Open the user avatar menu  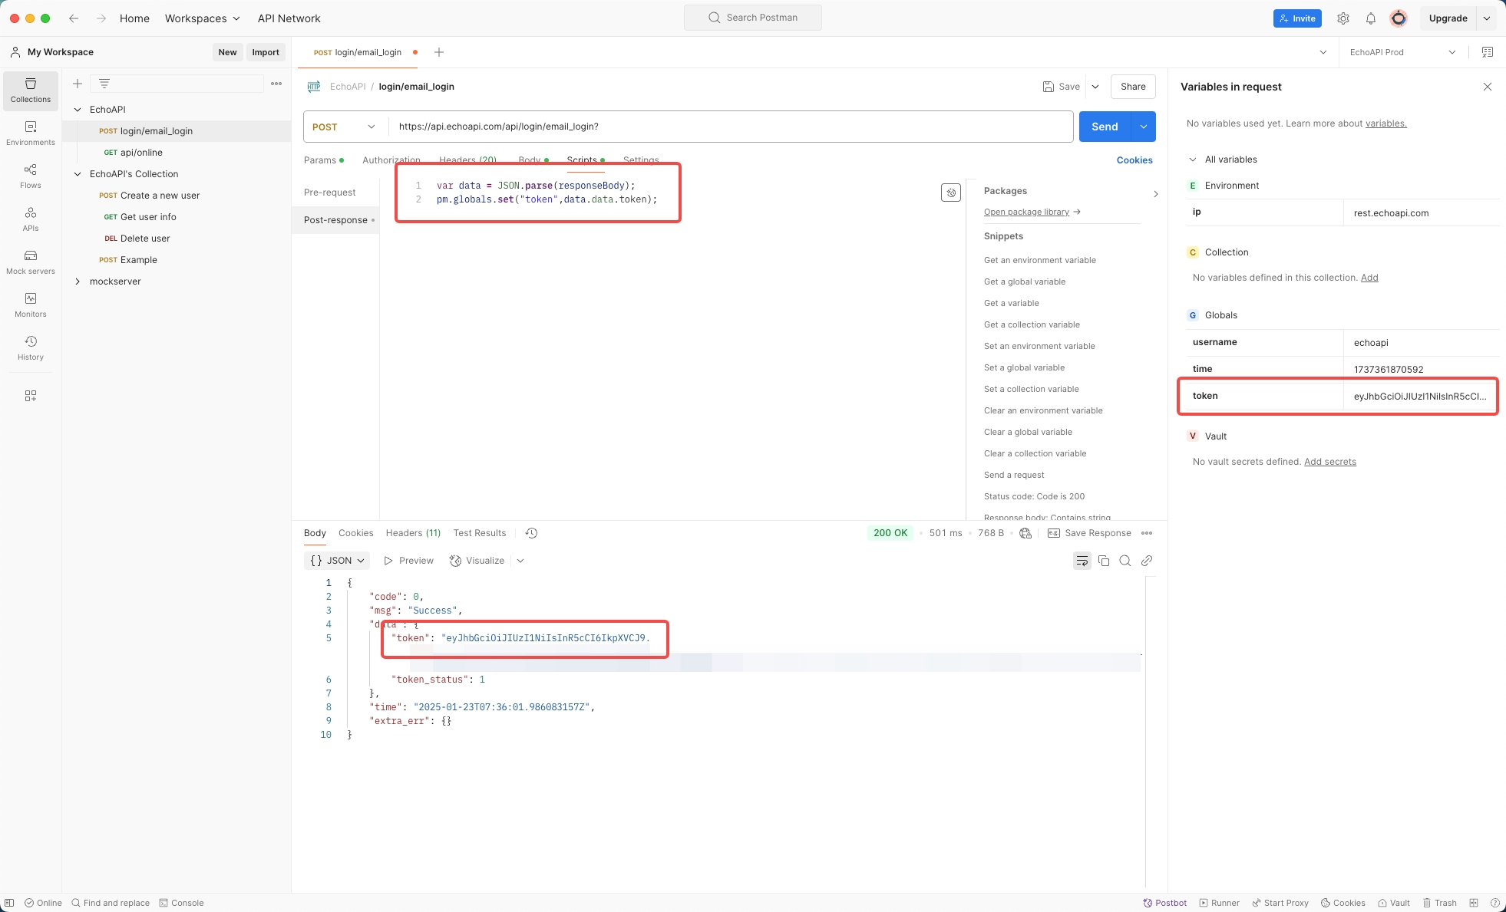1399,18
